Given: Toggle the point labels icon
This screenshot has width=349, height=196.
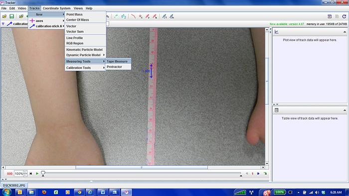Looking at the screenshot, I should (124, 16).
